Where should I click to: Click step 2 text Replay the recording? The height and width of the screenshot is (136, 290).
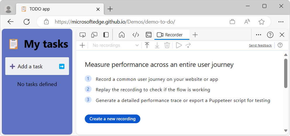click(x=153, y=90)
